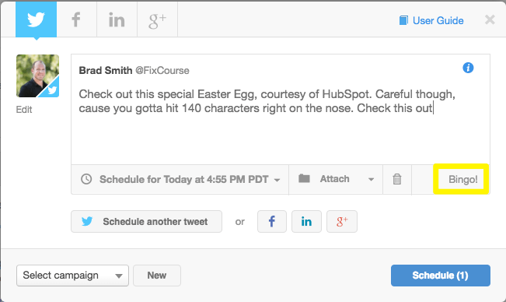Click the blue info icon
The height and width of the screenshot is (302, 506).
(x=468, y=68)
